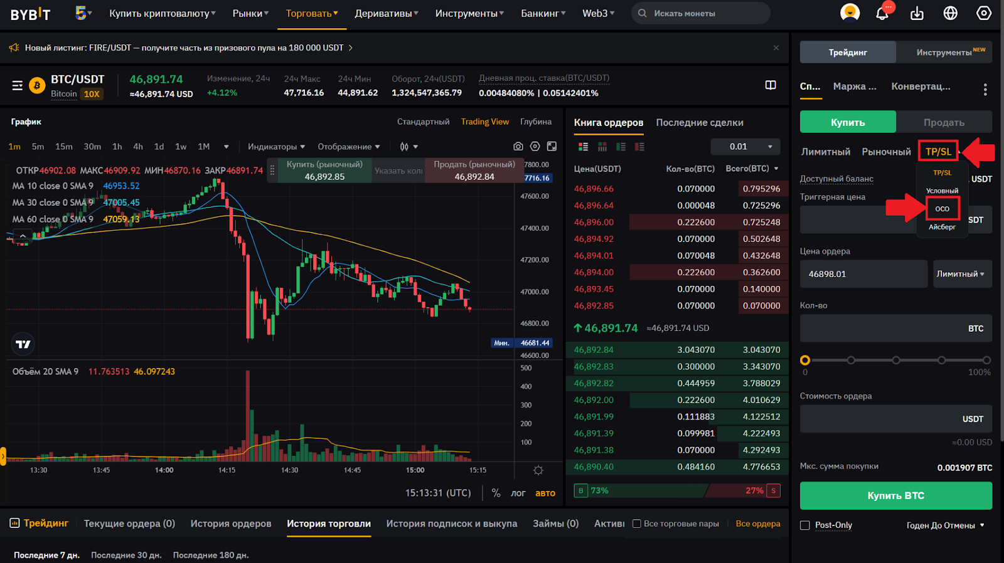1004x563 pixels.
Task: Open the user profile avatar
Action: (x=850, y=13)
